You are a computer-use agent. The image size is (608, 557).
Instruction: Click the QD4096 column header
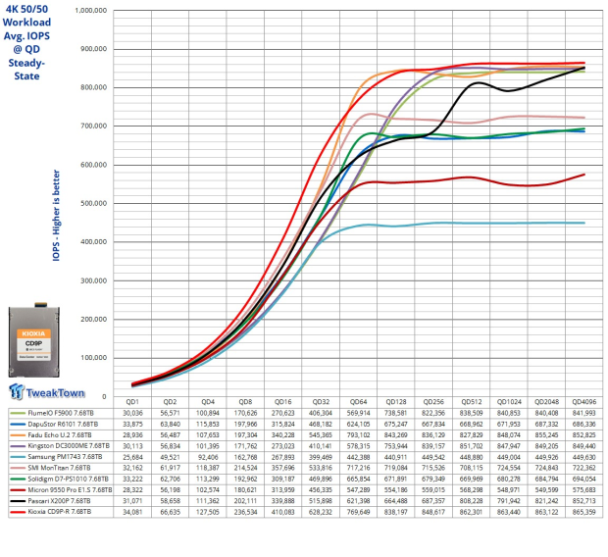pos(584,402)
